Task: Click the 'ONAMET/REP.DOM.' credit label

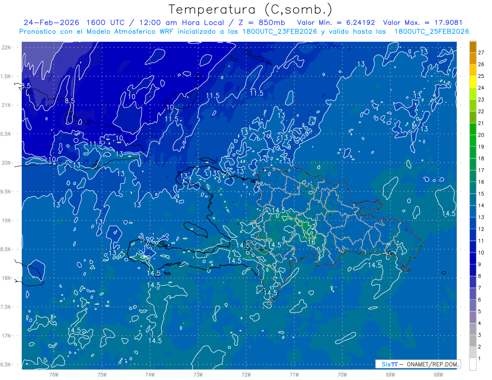Action: [433, 364]
